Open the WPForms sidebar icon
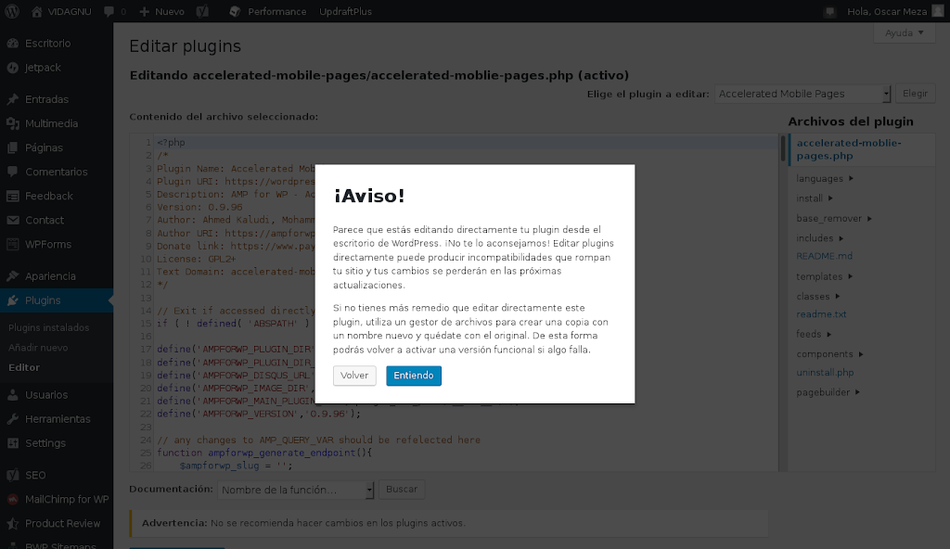This screenshot has height=549, width=950. [x=13, y=245]
